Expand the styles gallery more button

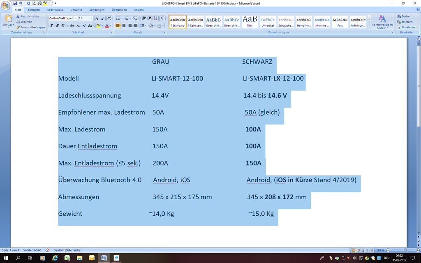[369, 26]
